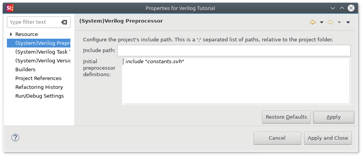Click the Apply and Close button
Screen dimensions: 363x157
[328, 138]
